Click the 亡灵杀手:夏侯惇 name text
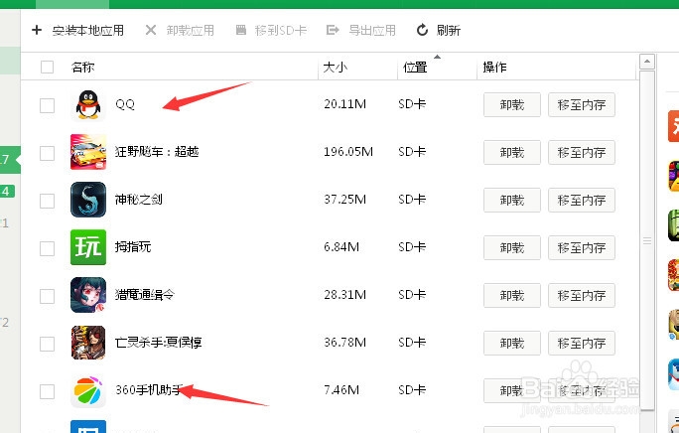The image size is (679, 433). pyautogui.click(x=159, y=343)
